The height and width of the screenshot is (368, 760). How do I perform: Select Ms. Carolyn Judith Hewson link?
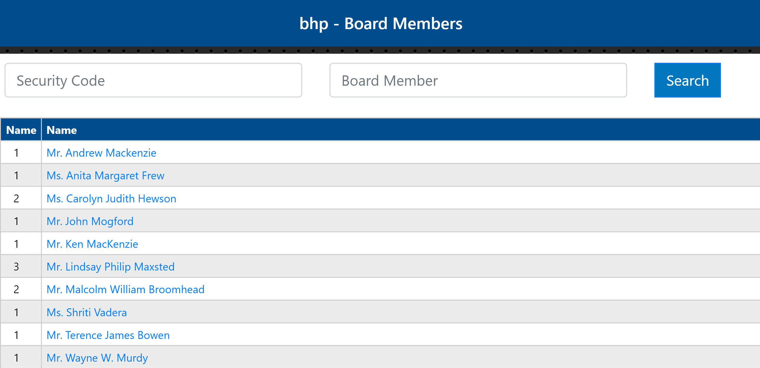(x=111, y=198)
